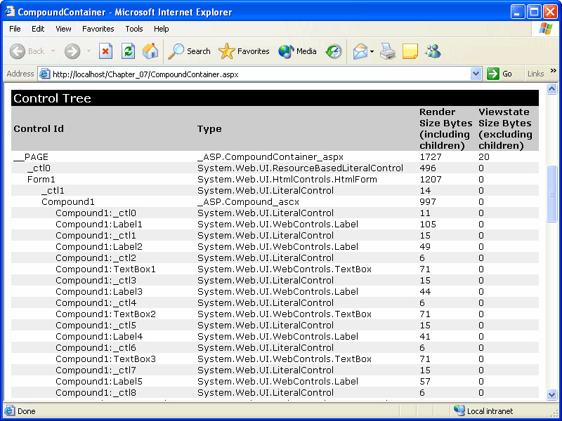Expand the address bar dropdown list

point(476,74)
